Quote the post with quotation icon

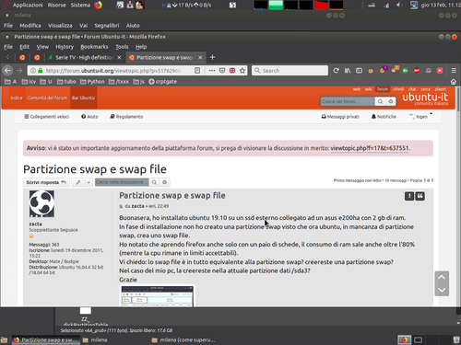[420, 196]
